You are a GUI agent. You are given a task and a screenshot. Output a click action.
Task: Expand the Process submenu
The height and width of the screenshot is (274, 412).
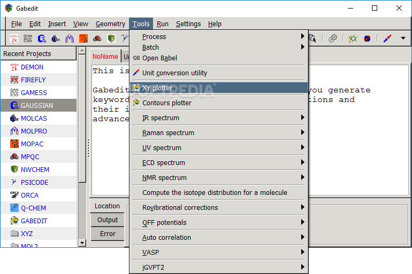(x=219, y=37)
